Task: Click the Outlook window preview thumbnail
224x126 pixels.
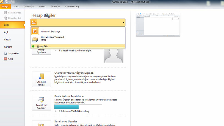Action: pyautogui.click(x=158, y=24)
